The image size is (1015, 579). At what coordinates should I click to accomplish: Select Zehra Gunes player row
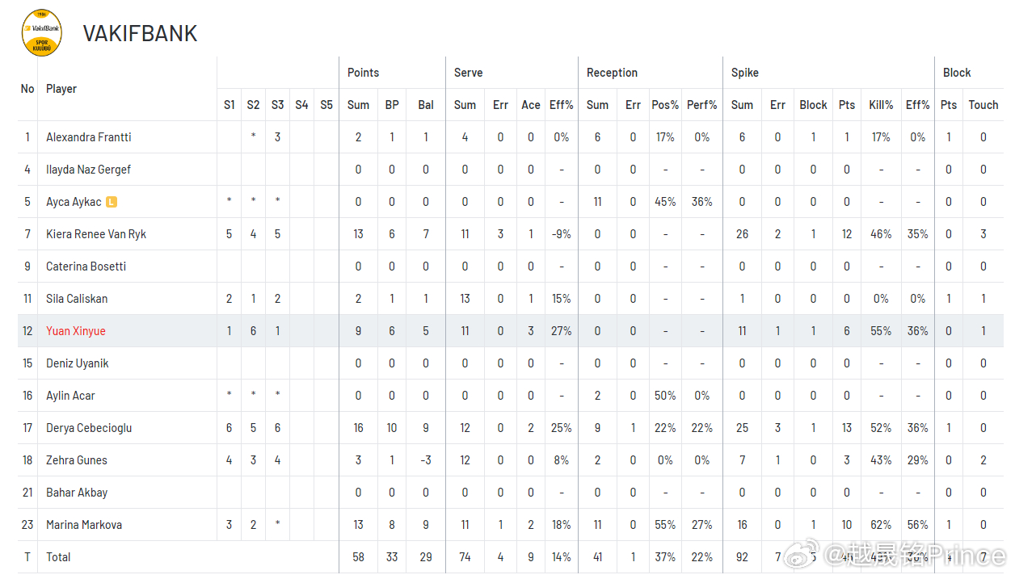511,460
